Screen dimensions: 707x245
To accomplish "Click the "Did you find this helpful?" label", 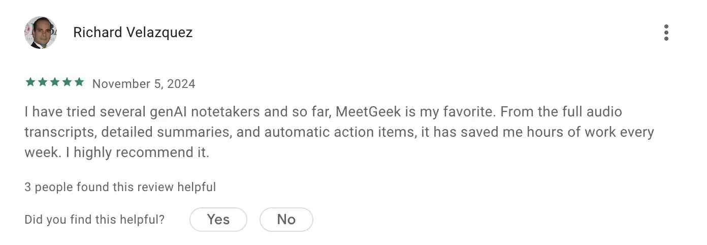I will click(x=94, y=220).
